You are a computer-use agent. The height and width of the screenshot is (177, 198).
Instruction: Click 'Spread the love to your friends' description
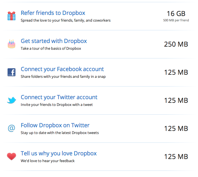coord(66,21)
